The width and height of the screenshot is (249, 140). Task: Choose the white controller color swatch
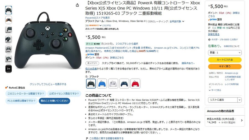pyautogui.click(x=113, y=84)
